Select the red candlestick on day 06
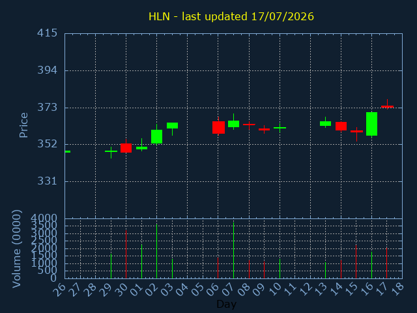This screenshot has width=417, height=313. 218,127
